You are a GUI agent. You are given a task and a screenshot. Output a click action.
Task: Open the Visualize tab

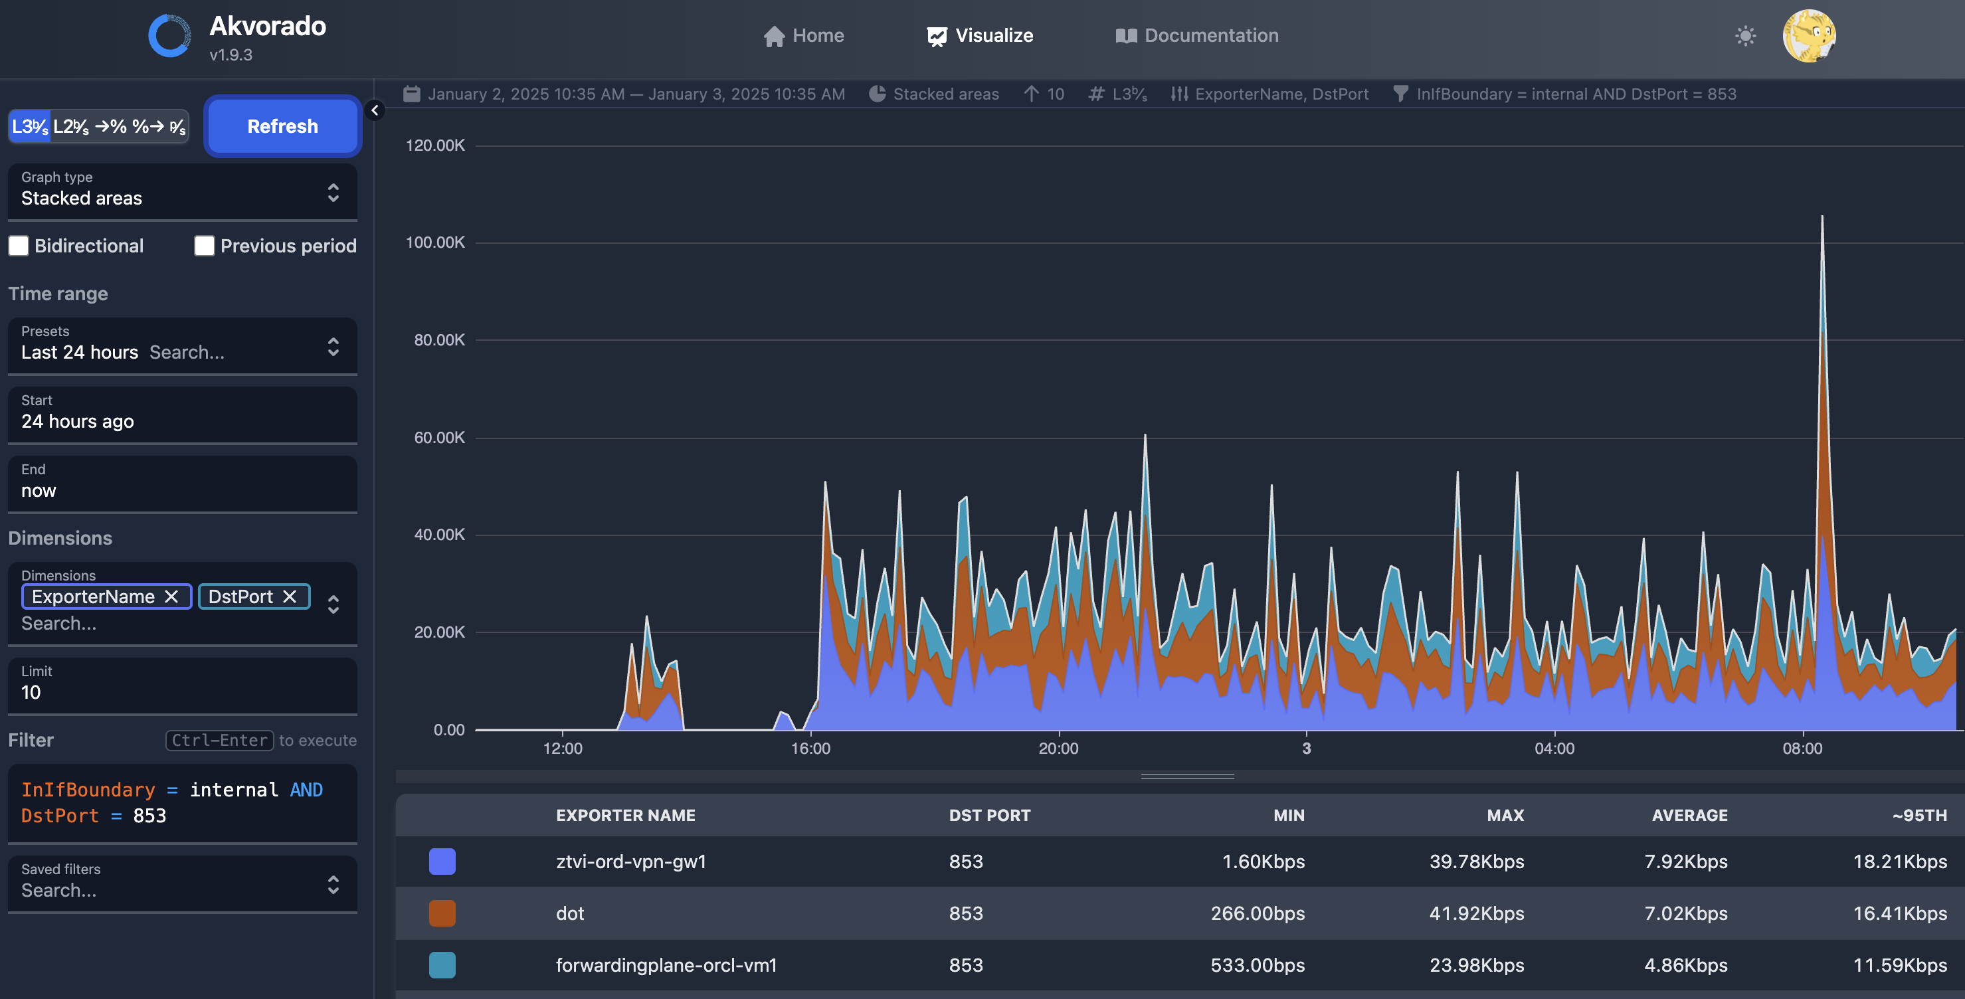coord(979,36)
